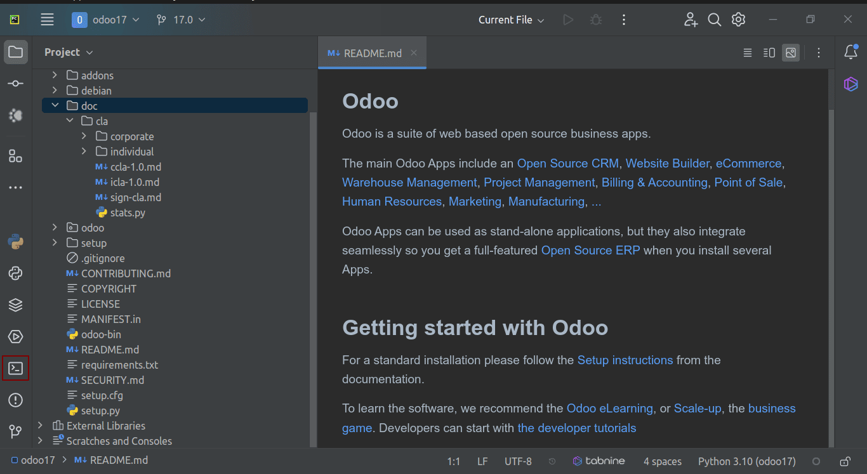Open the Problems tool window
This screenshot has height=474, width=867.
coord(16,400)
